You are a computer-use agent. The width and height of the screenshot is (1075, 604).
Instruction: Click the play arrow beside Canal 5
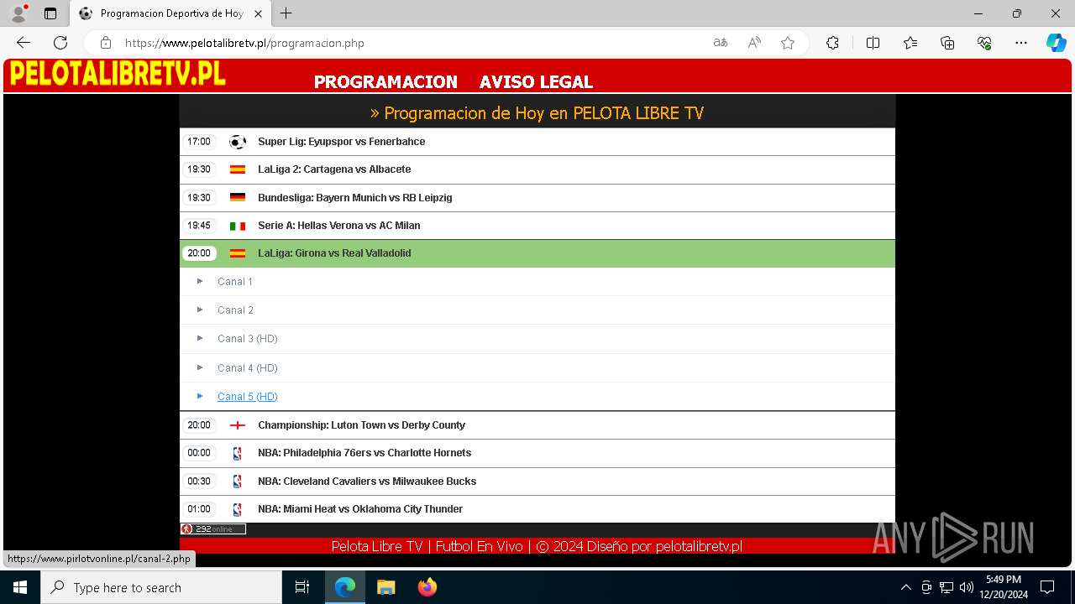(x=200, y=396)
